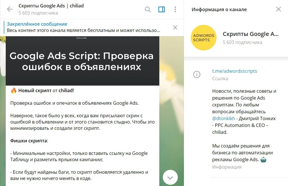This screenshot has height=186, width=288.
Task: Open the pinned message Закреплённое сообщение
Action: point(84,27)
